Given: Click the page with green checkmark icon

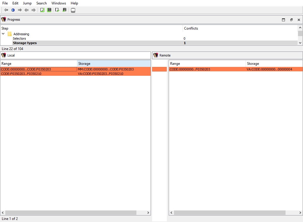Looking at the screenshot, I should (x=57, y=10).
